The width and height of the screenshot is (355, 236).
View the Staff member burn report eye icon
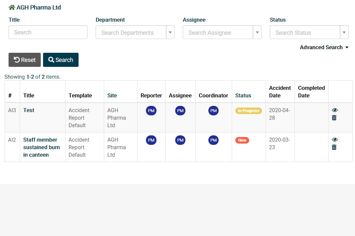coord(335,140)
